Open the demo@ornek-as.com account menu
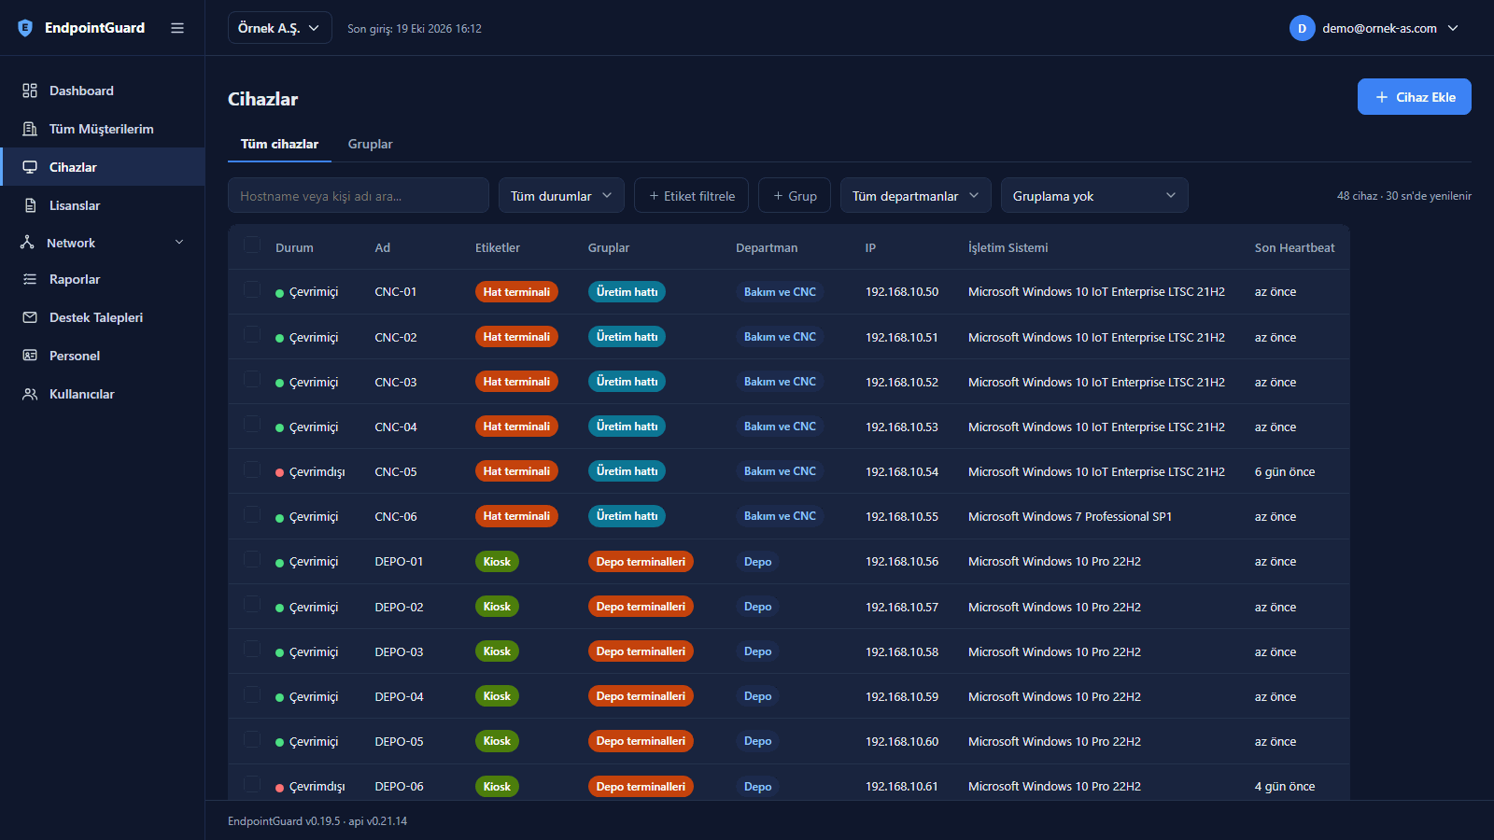 1374,28
